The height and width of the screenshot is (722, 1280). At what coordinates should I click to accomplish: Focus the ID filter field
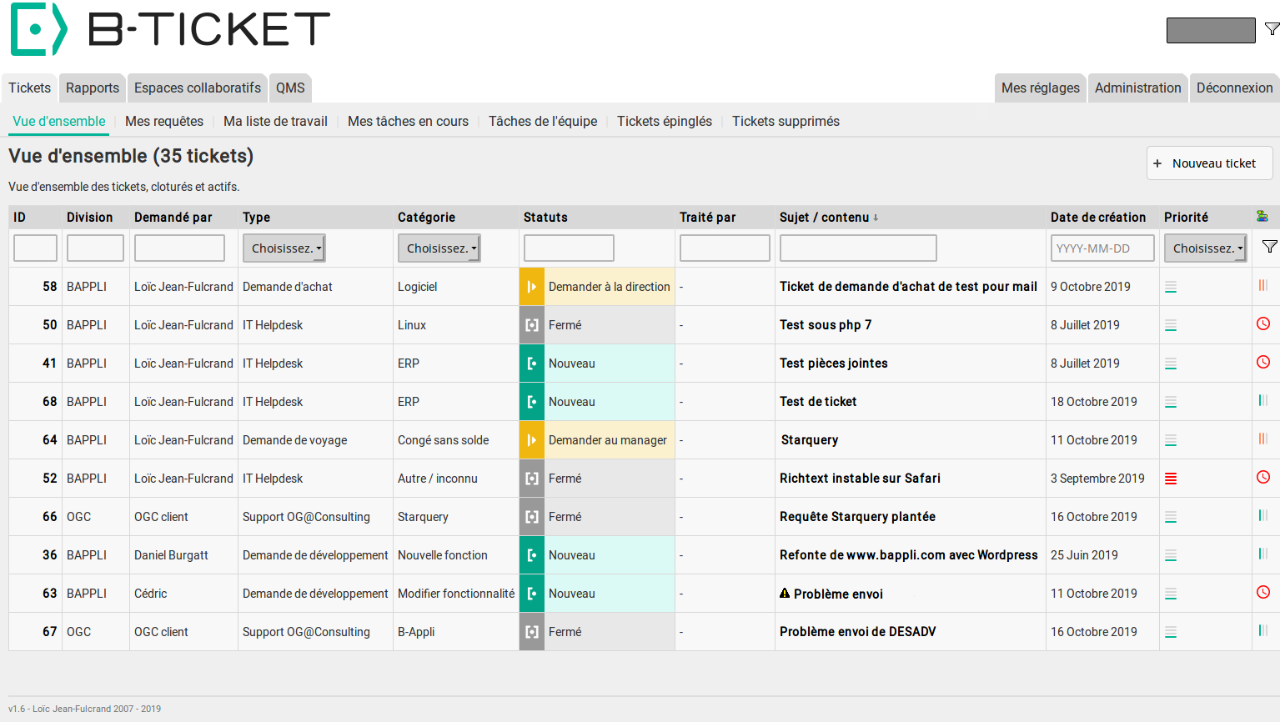point(35,248)
